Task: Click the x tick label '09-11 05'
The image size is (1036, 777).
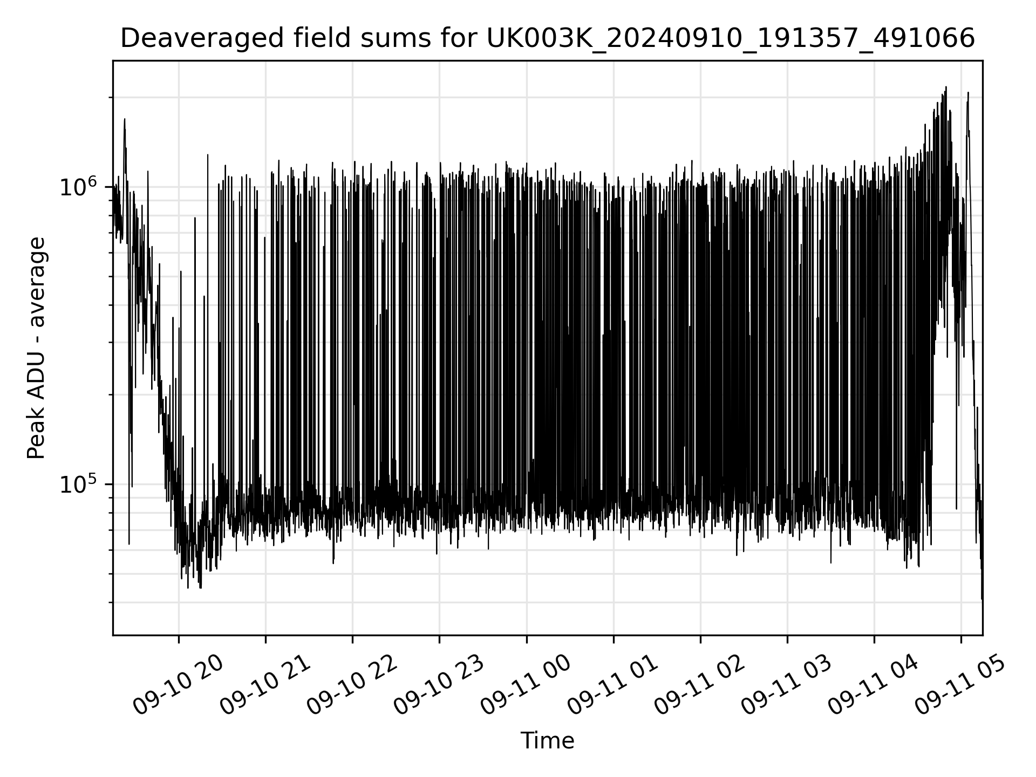Action: (x=960, y=685)
